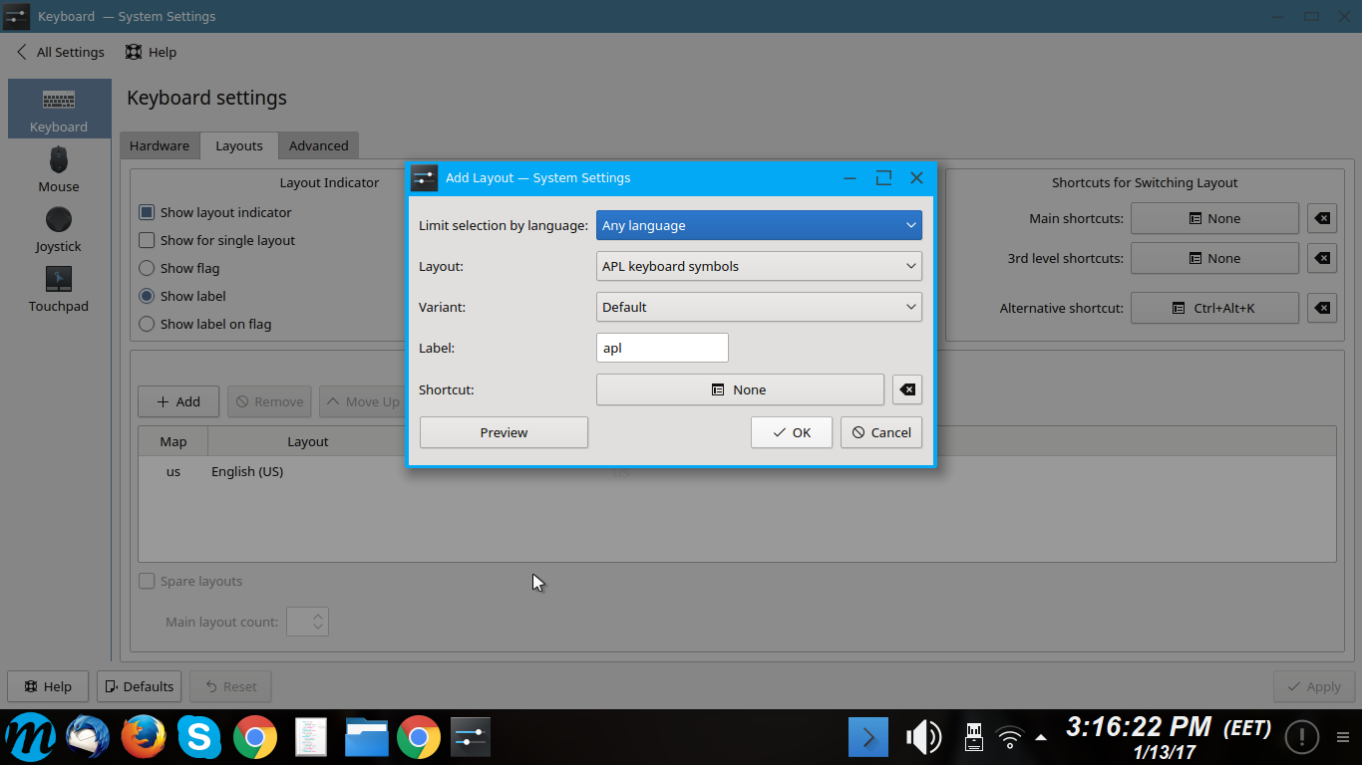Open Skype from the taskbar
The width and height of the screenshot is (1362, 765).
(199, 738)
